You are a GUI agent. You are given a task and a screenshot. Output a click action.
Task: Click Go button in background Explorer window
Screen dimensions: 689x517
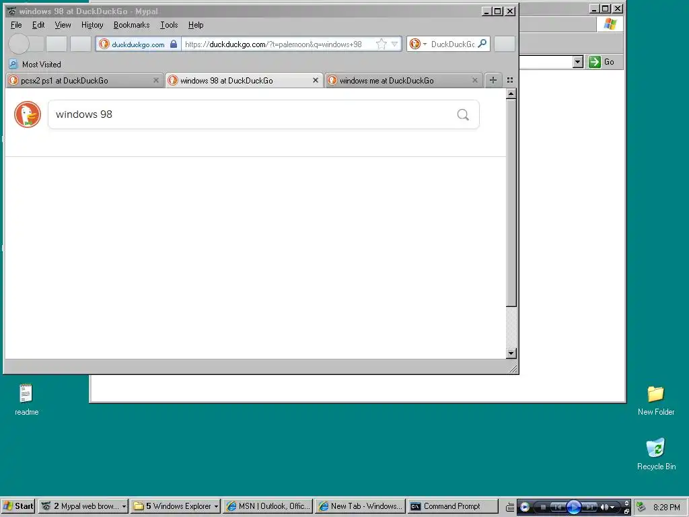coord(602,62)
